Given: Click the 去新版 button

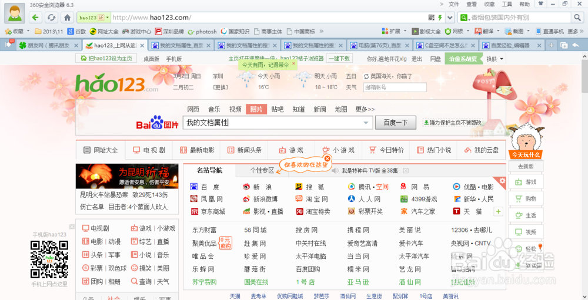Looking at the screenshot, I should (x=526, y=166).
